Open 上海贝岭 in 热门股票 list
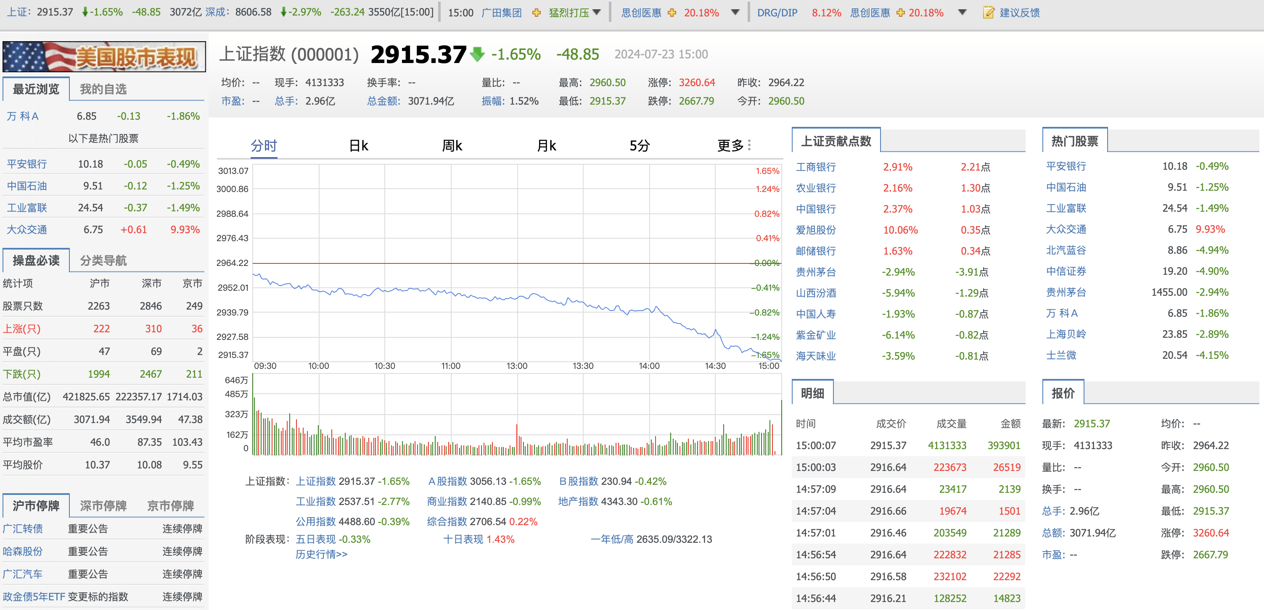1264x610 pixels. (x=1066, y=334)
